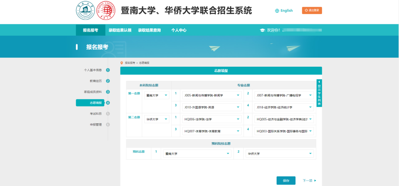The image size is (399, 186).
Task: Click the 预科志愿 row label
Action: pyautogui.click(x=139, y=151)
